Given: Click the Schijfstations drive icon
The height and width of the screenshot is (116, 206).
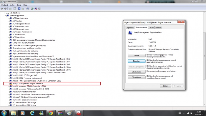Looking at the screenshot, I should 8,13.
